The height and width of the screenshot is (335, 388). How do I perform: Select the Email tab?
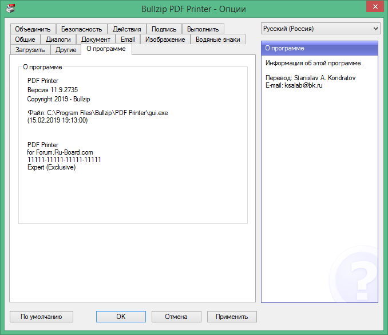click(128, 40)
